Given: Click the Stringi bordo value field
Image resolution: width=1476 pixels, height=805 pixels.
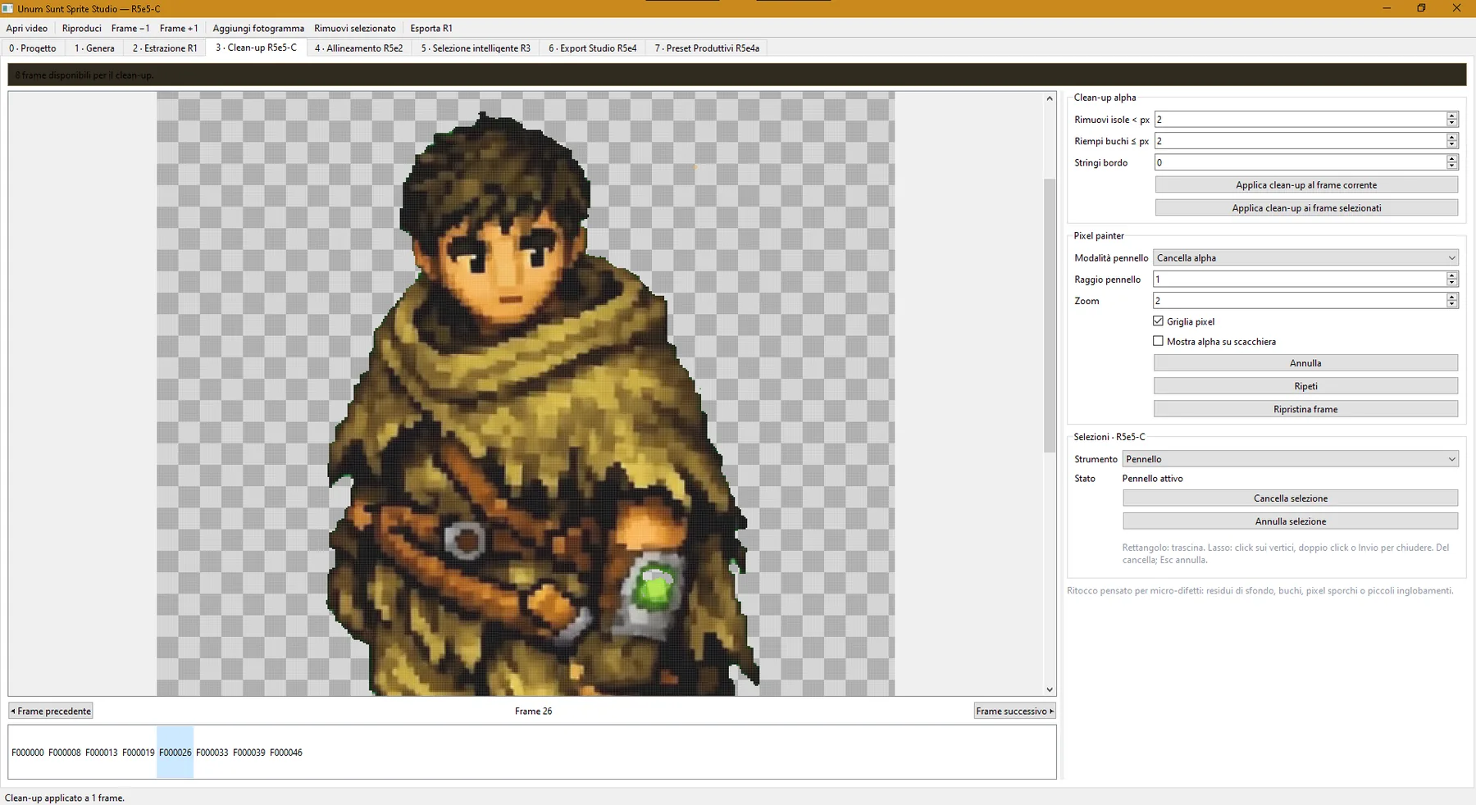Looking at the screenshot, I should (1300, 162).
